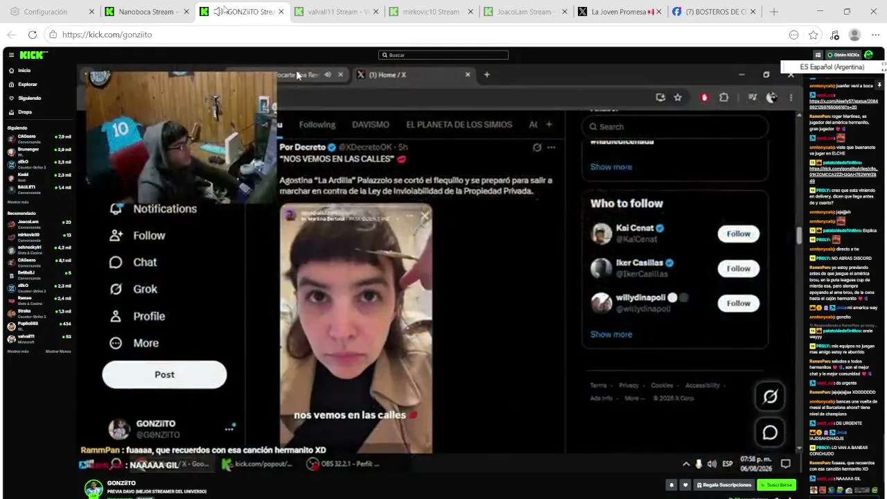Open the Kick sidebar hamburger menu
The height and width of the screenshot is (499, 887).
(x=11, y=55)
